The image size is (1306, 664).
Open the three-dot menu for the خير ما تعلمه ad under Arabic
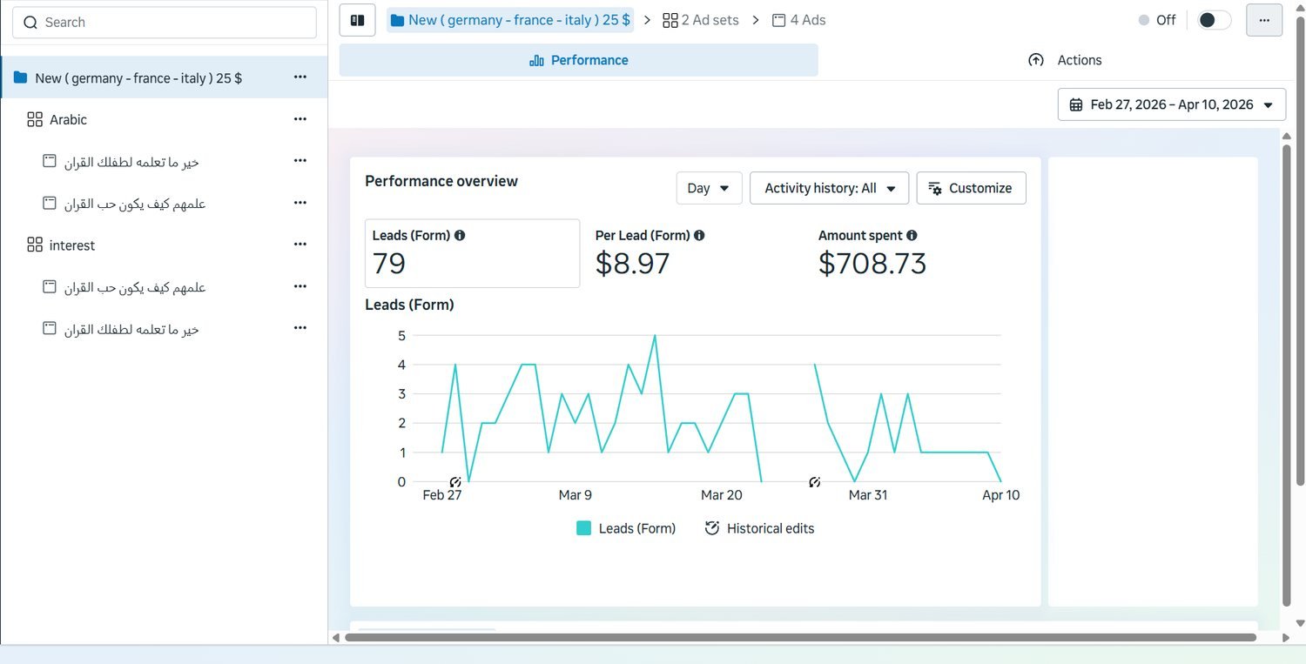300,161
